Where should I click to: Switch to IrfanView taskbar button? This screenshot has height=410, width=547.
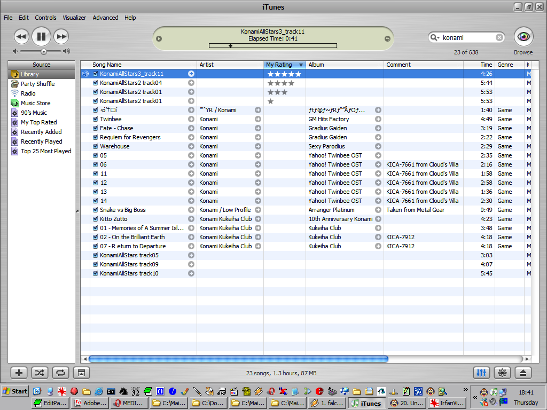(x=448, y=403)
